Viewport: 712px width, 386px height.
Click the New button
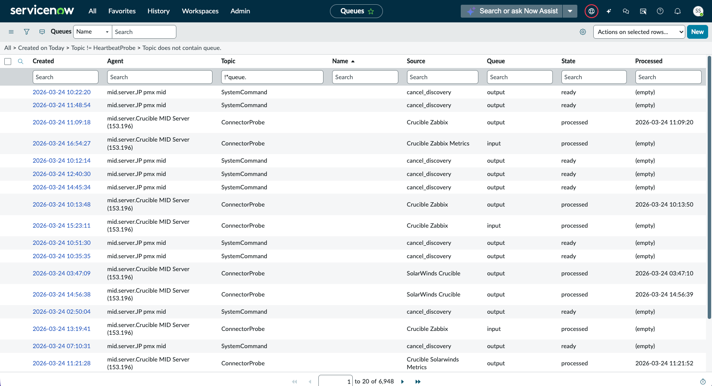click(x=697, y=32)
